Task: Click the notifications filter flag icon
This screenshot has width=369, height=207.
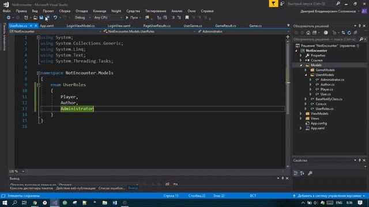Action: [x=273, y=3]
